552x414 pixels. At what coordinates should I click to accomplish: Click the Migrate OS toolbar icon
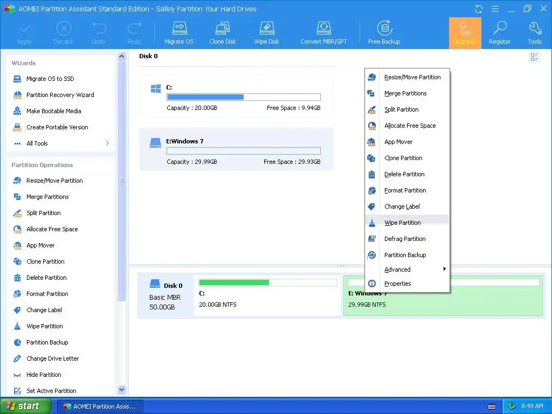click(179, 33)
